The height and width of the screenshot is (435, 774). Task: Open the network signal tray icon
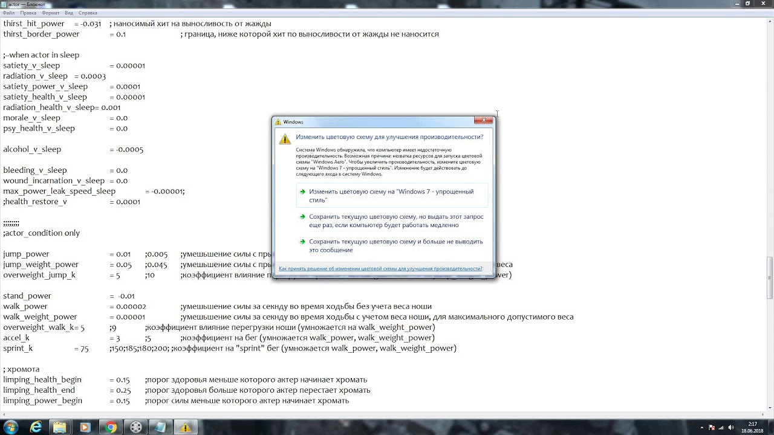click(722, 427)
